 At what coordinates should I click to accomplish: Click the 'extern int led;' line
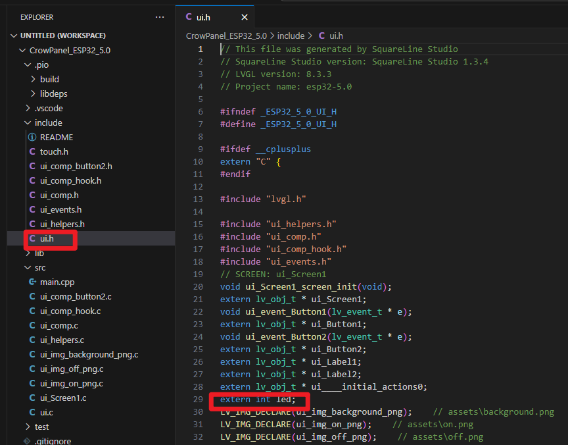258,400
